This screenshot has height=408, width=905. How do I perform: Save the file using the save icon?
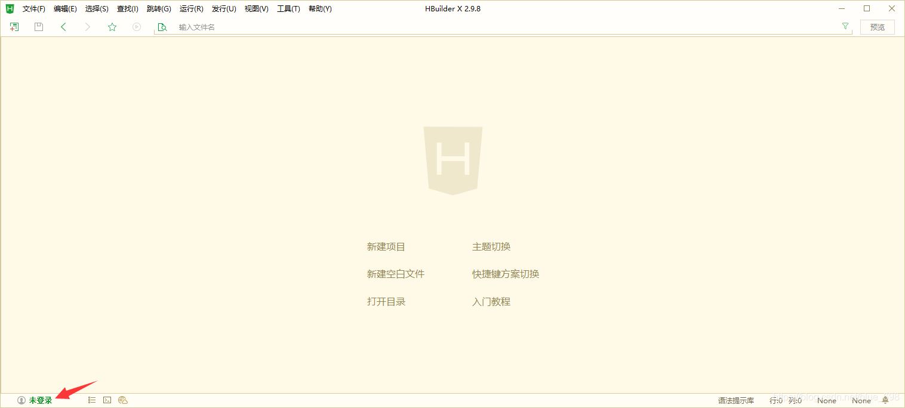pos(38,26)
